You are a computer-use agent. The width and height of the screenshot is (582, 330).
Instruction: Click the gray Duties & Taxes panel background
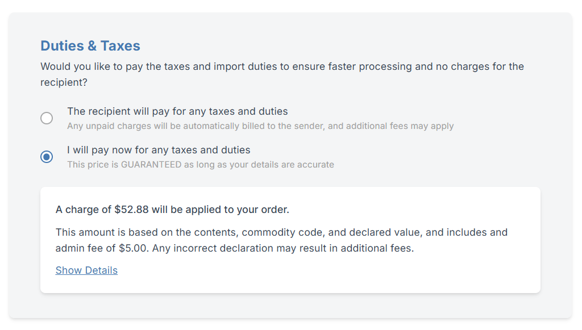(291, 310)
